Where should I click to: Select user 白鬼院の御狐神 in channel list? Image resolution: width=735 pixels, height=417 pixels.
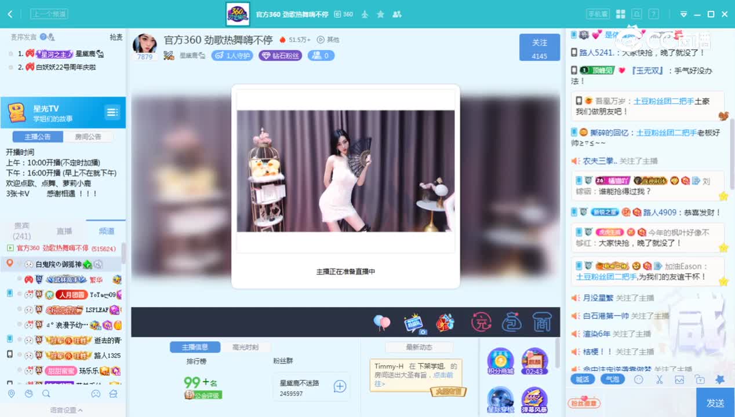61,264
